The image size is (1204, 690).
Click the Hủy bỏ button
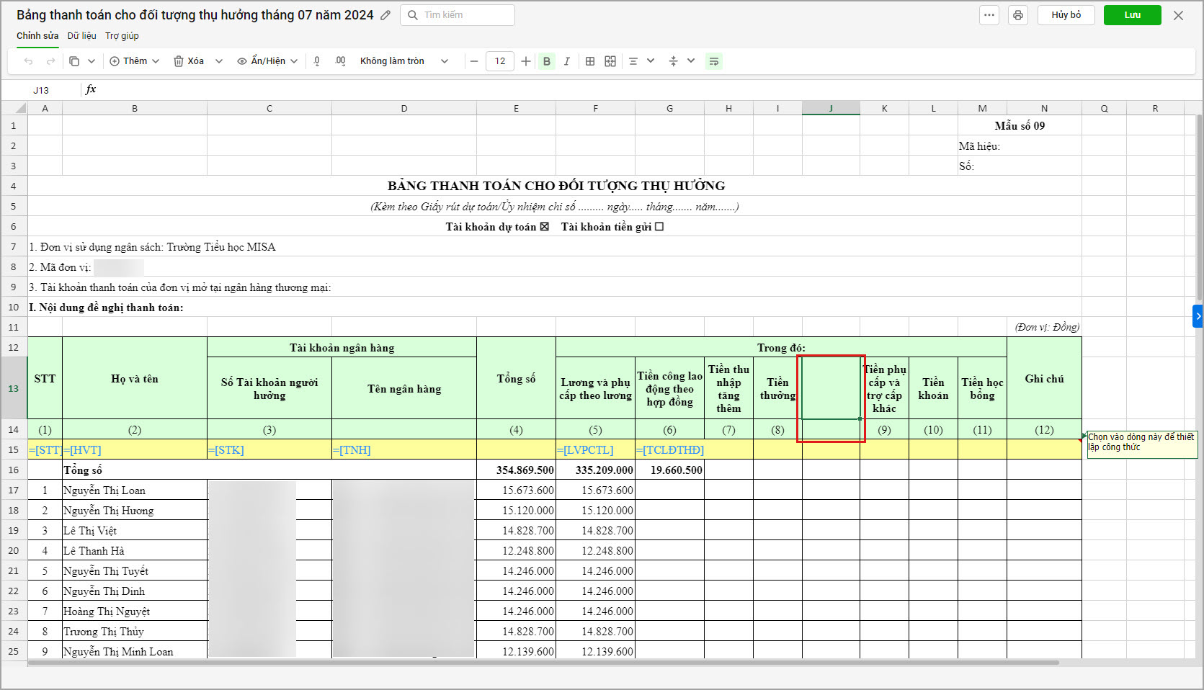tap(1066, 15)
